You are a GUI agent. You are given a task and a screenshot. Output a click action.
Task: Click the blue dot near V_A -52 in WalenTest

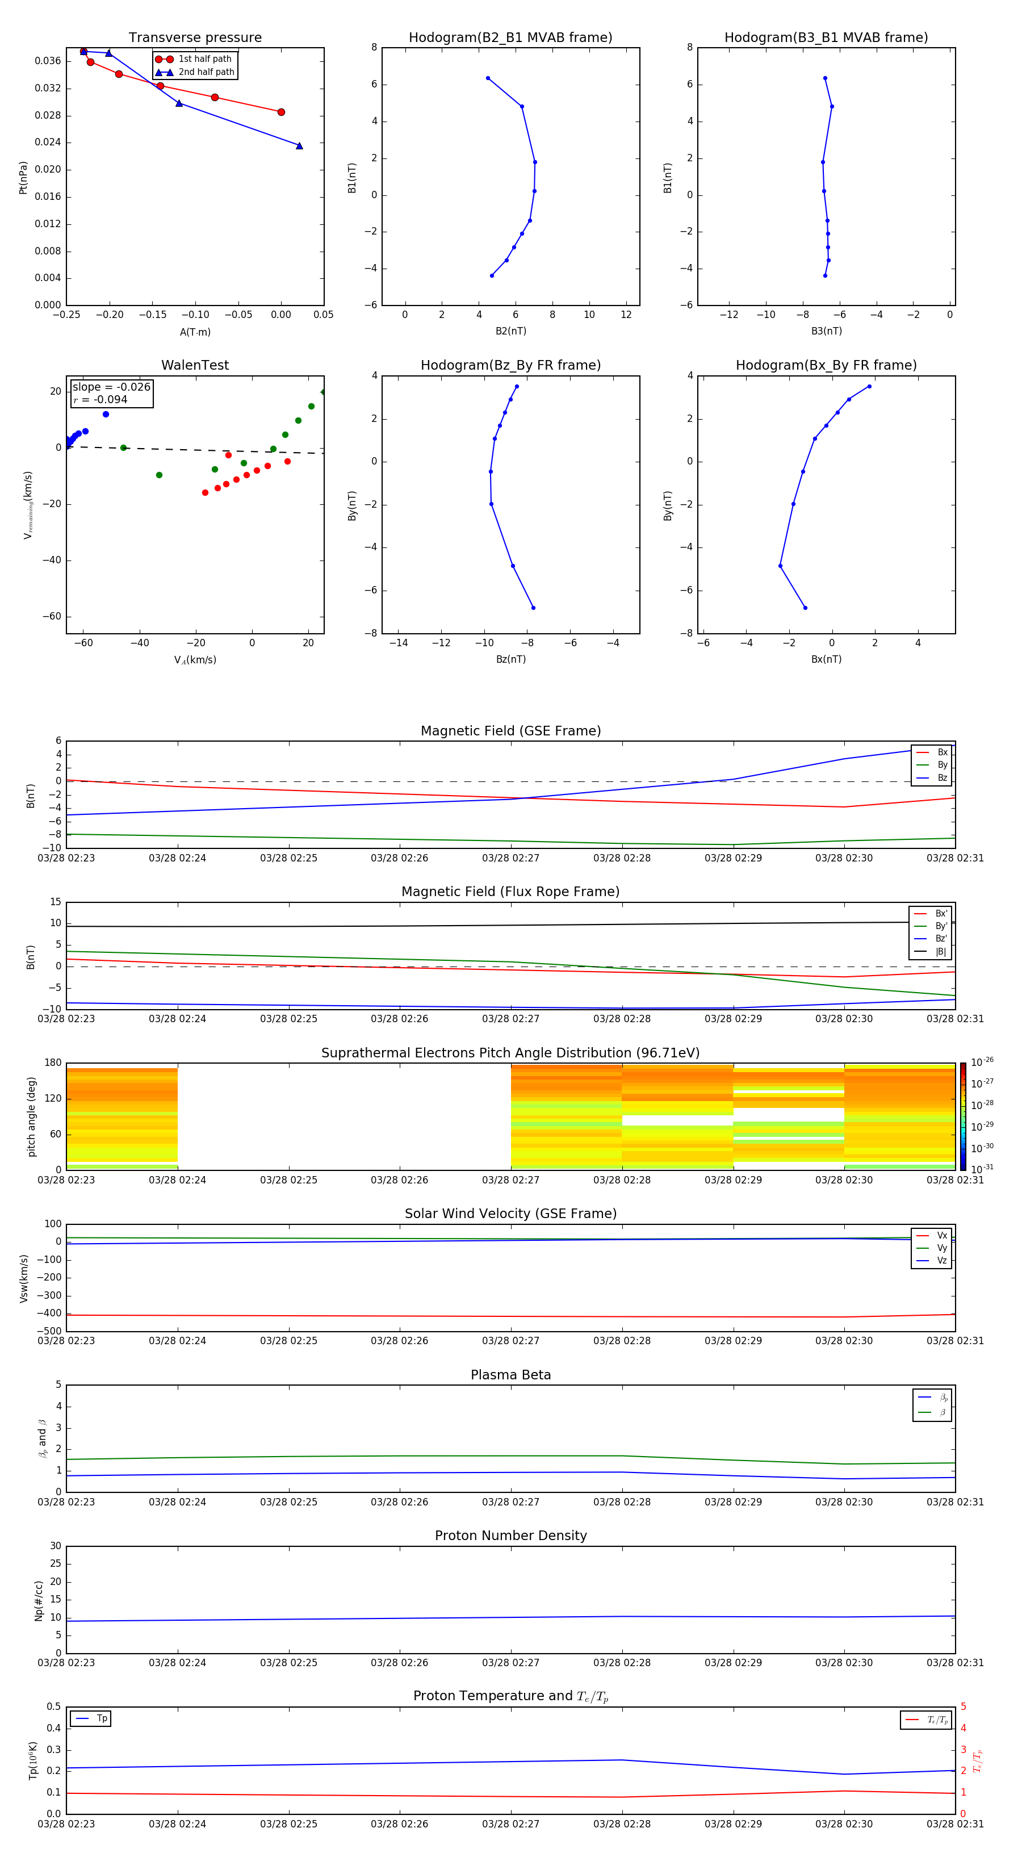[106, 415]
